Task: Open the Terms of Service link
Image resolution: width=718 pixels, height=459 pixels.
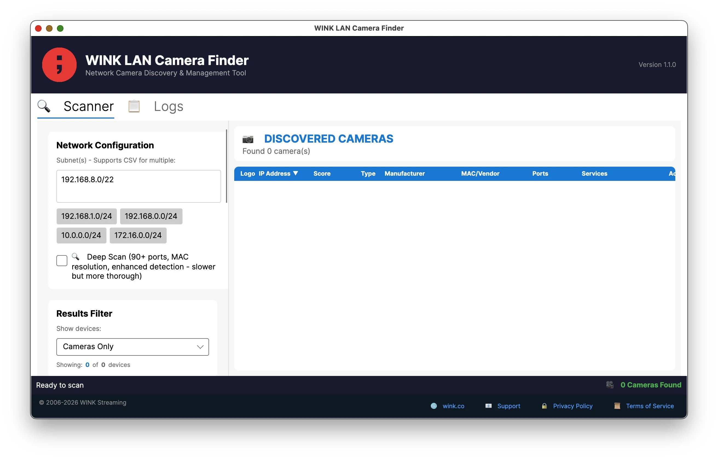Action: [650, 406]
